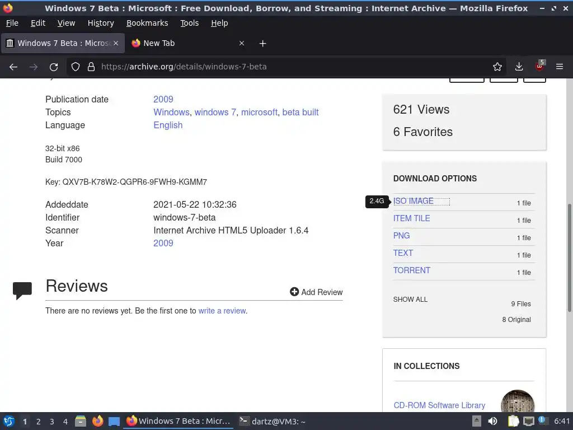
Task: Switch to workspace 4
Action: coord(65,422)
